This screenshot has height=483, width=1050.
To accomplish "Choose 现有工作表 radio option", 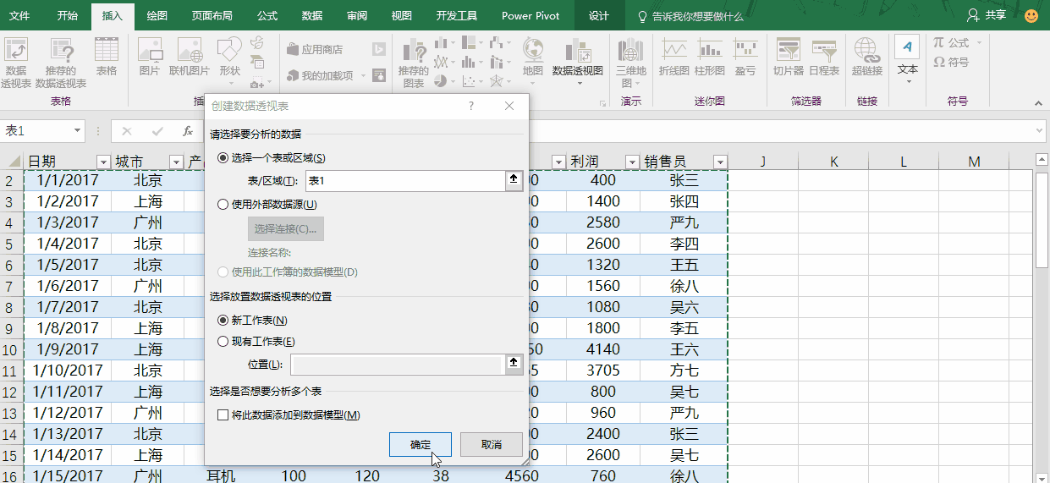I will coord(223,342).
